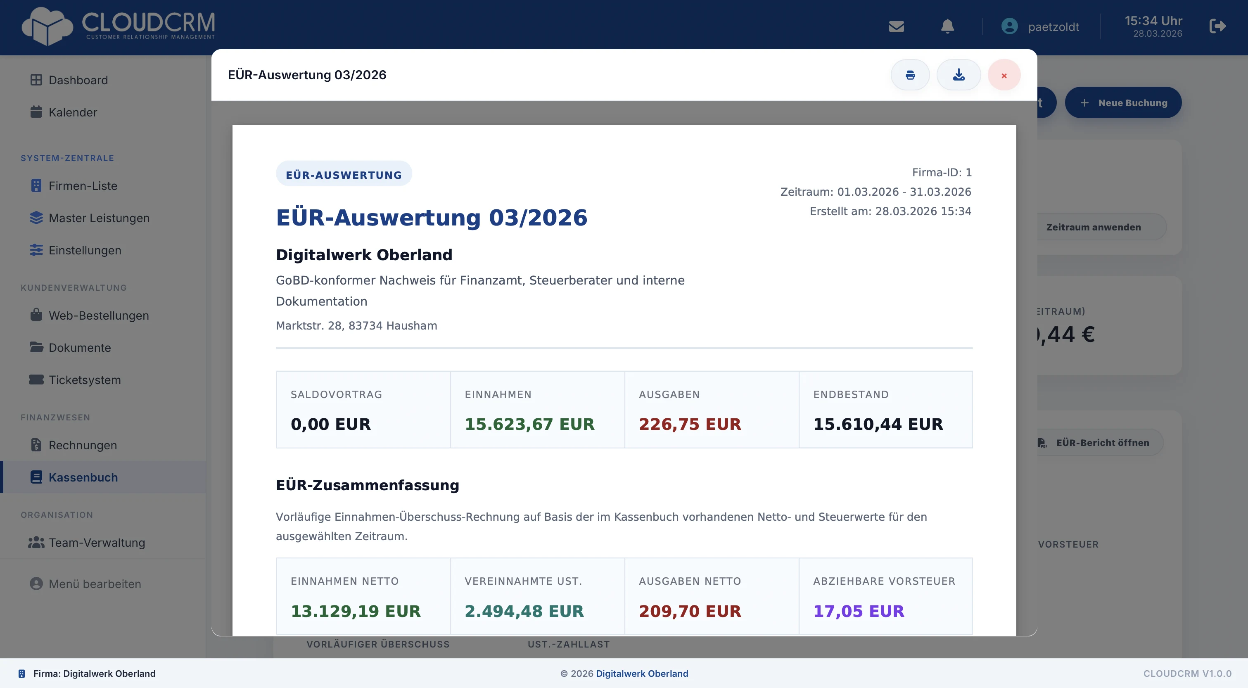Click Abziehbare Vorsteuer 17,05 EUR
Screen dimensions: 1248x688
[859, 612]
